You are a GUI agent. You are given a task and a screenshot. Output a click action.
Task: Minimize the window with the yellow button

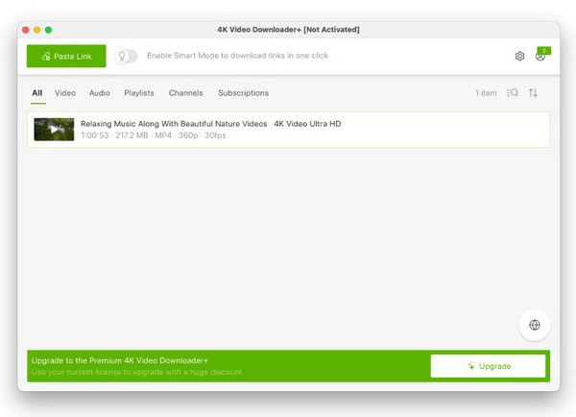click(37, 30)
